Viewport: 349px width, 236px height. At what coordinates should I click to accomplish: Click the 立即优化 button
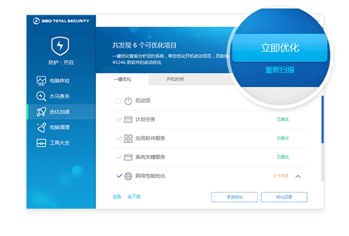[280, 48]
